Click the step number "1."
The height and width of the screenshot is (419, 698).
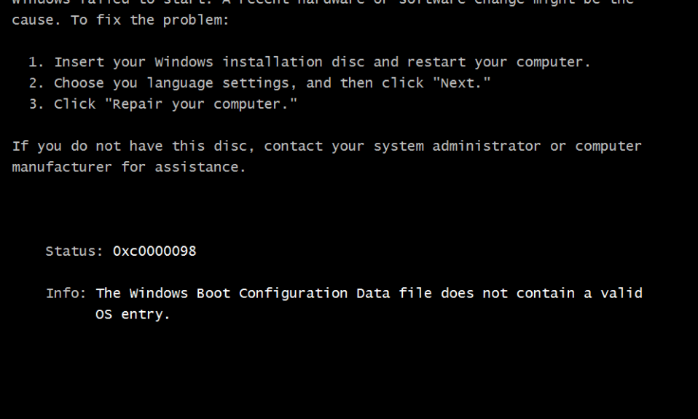tap(36, 62)
